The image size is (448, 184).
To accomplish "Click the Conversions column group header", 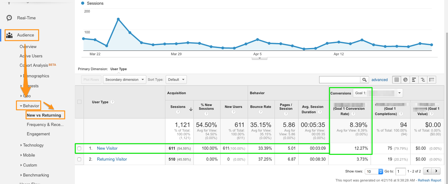I will coord(340,93).
